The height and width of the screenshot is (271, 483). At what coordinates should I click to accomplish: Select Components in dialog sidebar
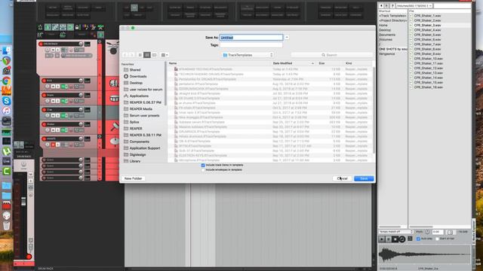(139, 142)
